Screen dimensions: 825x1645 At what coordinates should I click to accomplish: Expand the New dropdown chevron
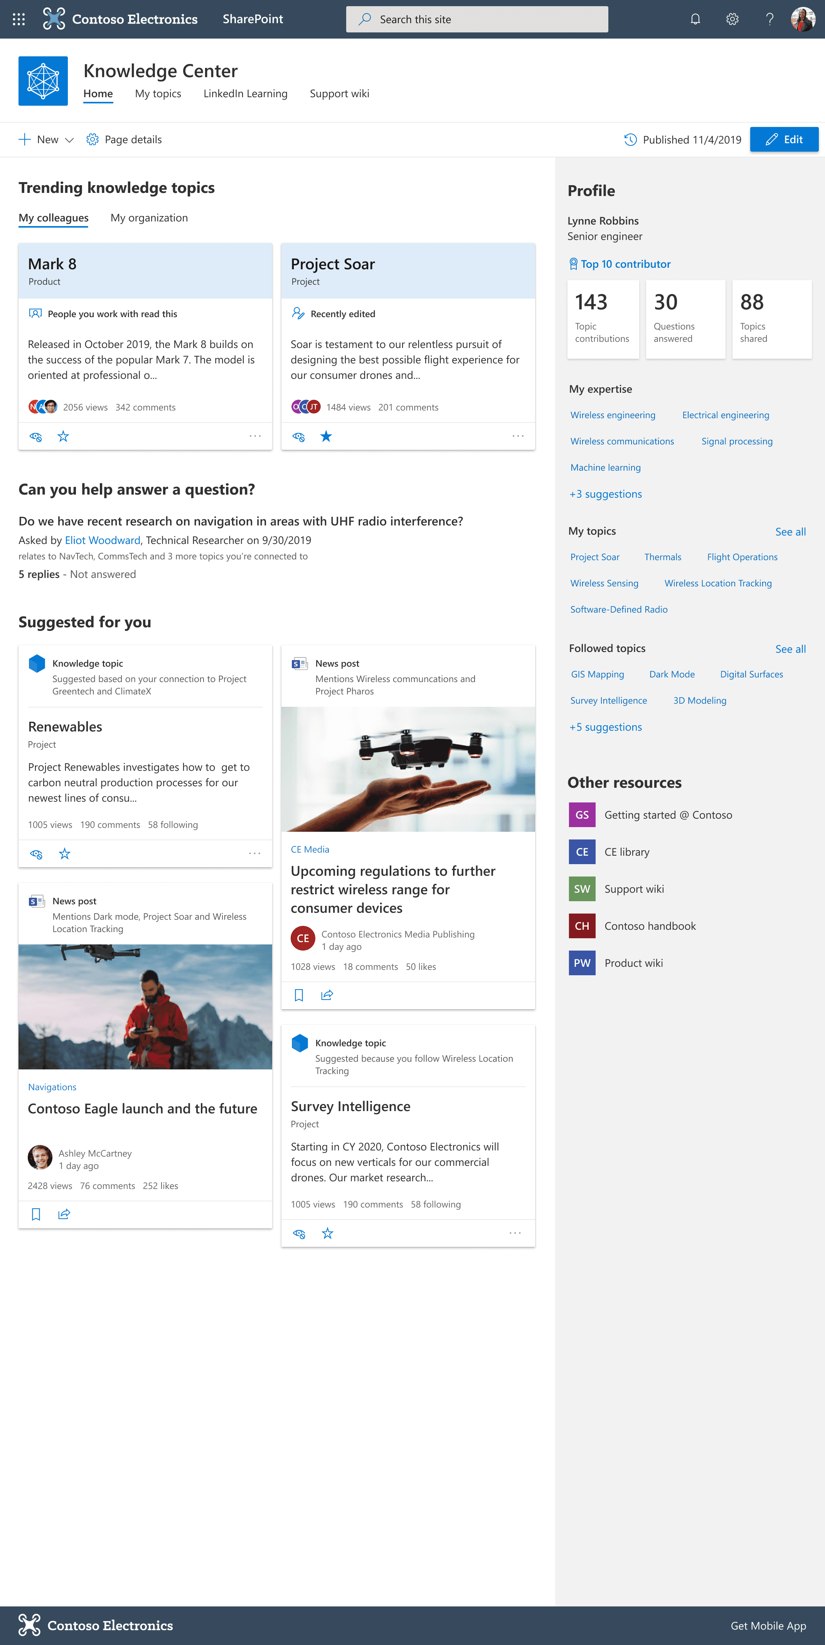(69, 140)
